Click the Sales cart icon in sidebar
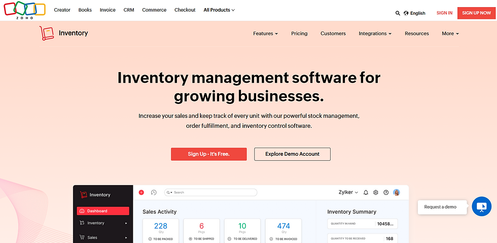The image size is (497, 243). click(x=82, y=237)
